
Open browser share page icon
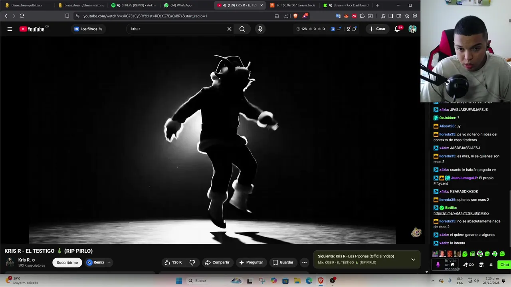click(286, 16)
